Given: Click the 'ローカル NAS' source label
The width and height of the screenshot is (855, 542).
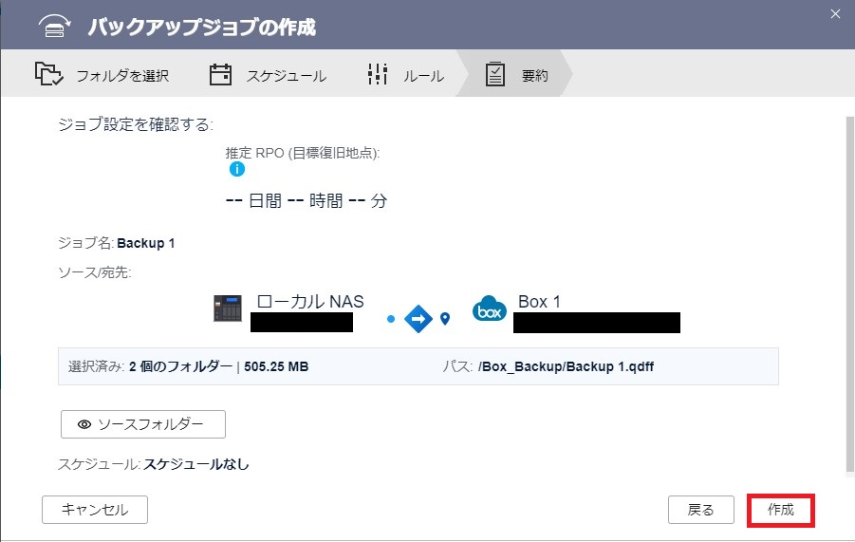Looking at the screenshot, I should (309, 302).
